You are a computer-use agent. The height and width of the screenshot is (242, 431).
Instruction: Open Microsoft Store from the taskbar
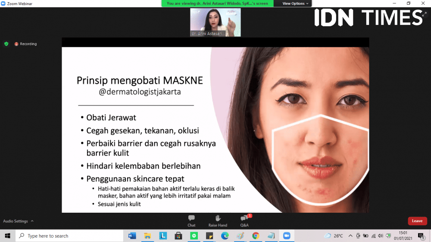[178, 236]
